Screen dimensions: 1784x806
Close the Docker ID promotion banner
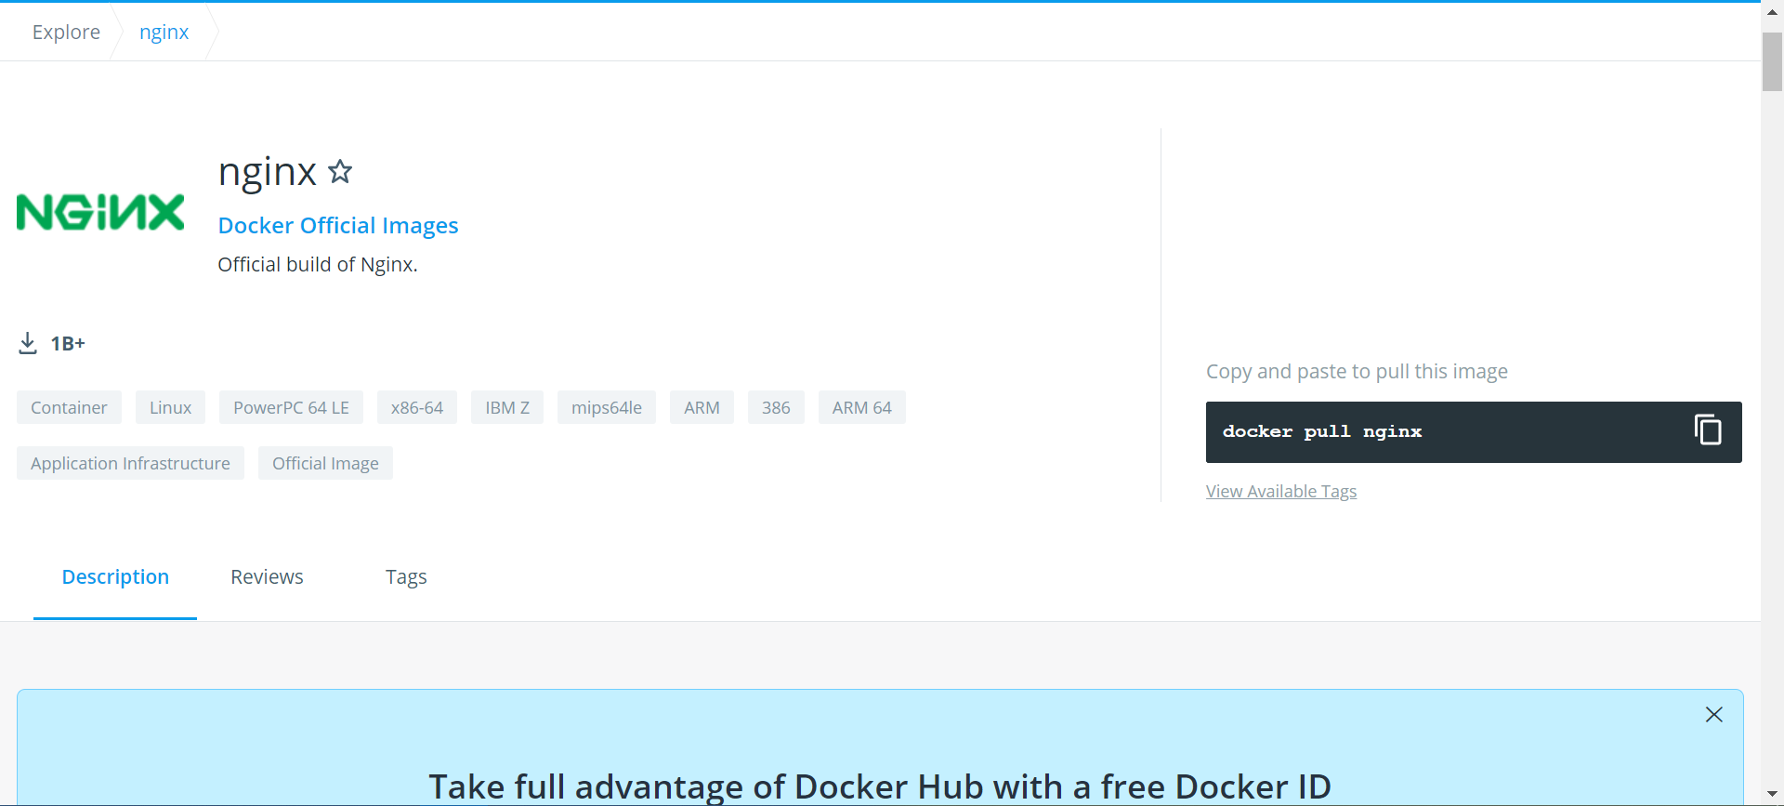point(1714,714)
